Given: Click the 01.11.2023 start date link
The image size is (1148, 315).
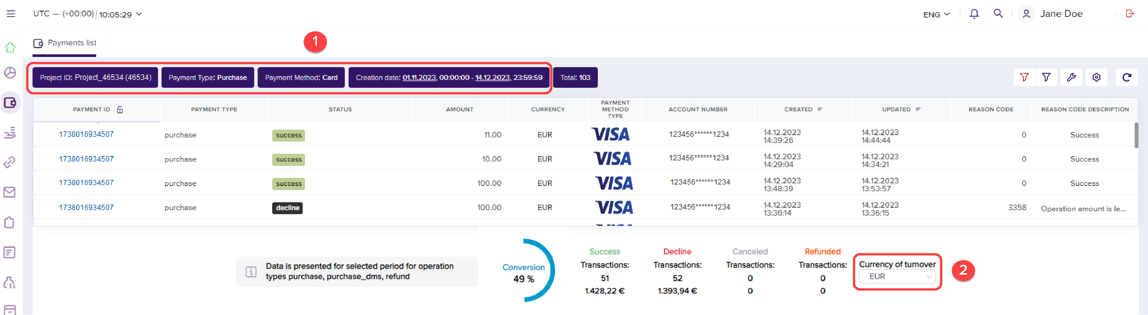Looking at the screenshot, I should click(419, 78).
